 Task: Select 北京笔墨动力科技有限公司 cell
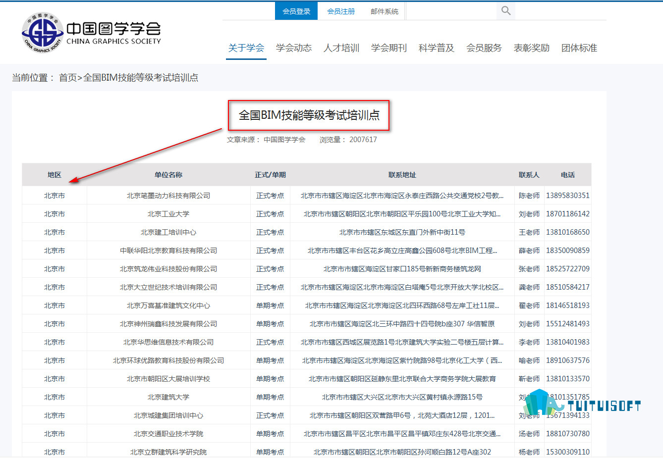(x=168, y=196)
